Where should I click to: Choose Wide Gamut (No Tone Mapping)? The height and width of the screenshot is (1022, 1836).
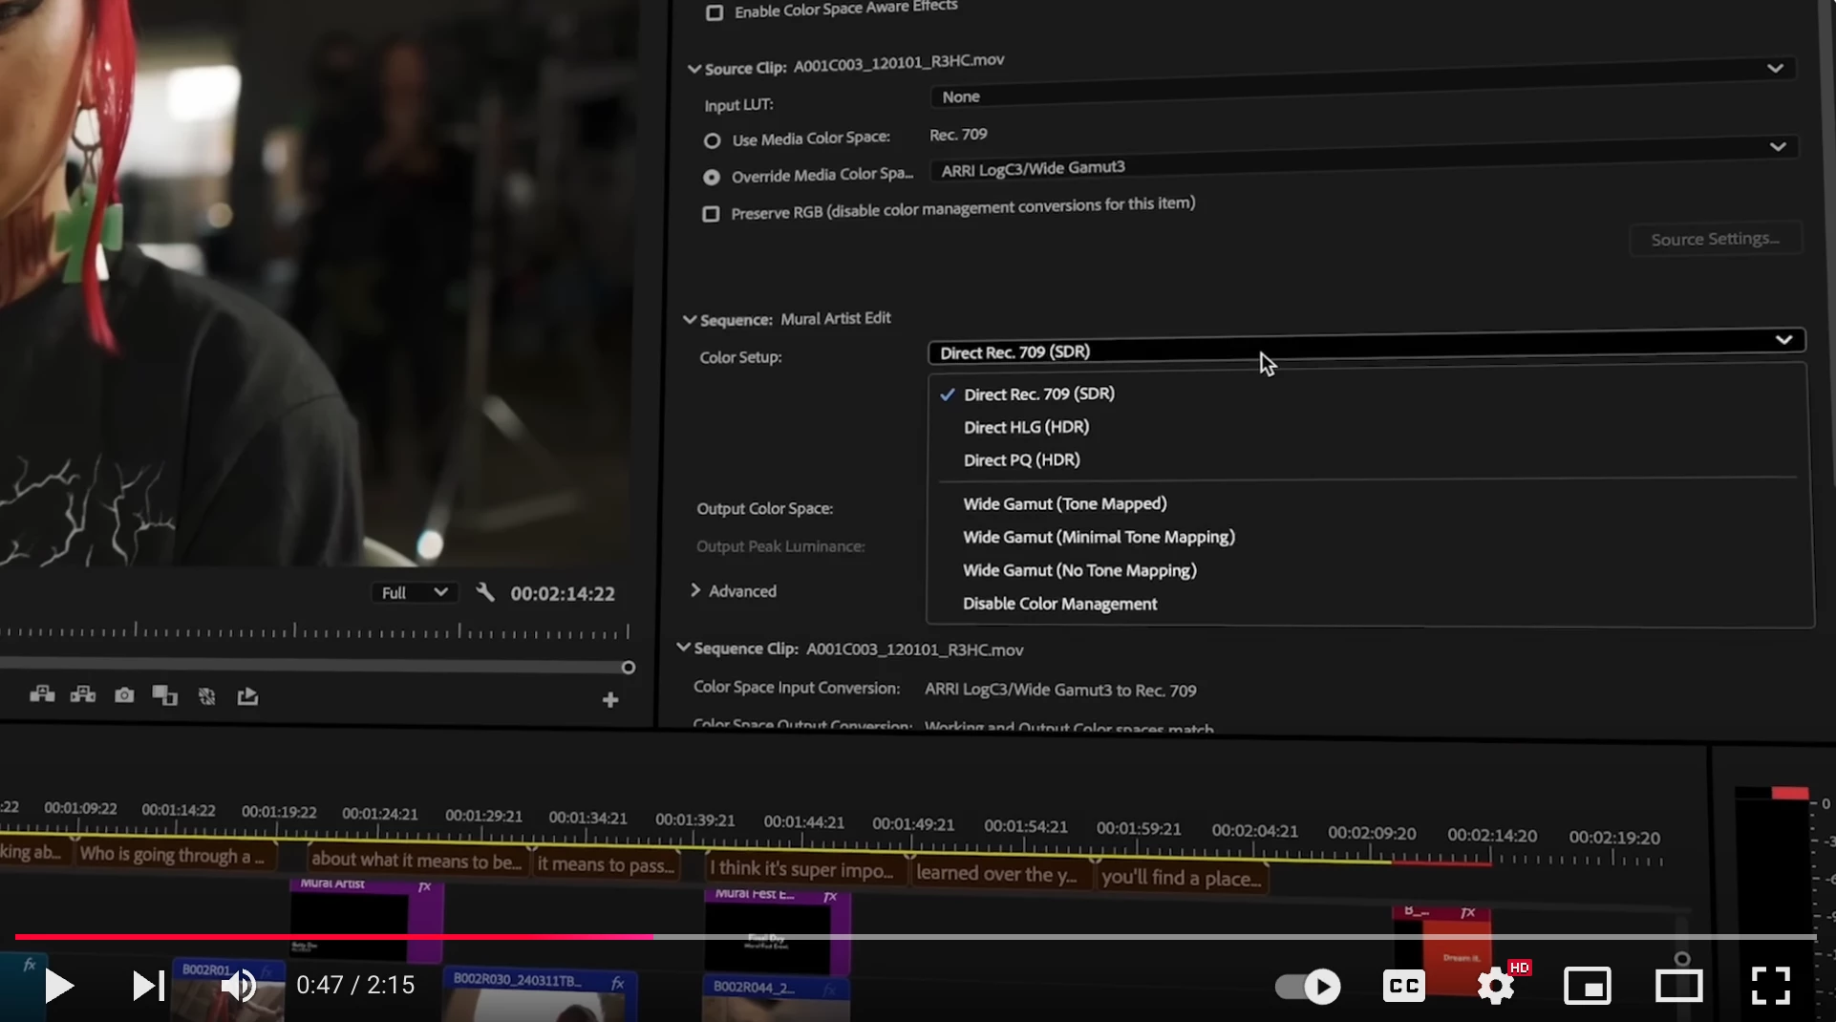[x=1079, y=570]
